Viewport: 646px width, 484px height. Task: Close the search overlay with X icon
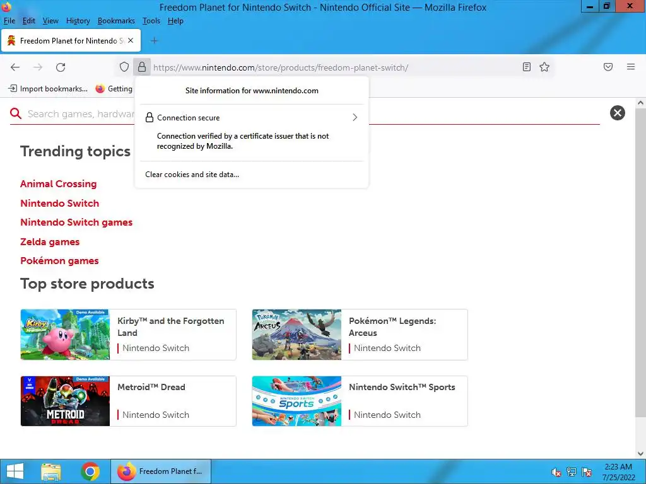[x=617, y=113]
